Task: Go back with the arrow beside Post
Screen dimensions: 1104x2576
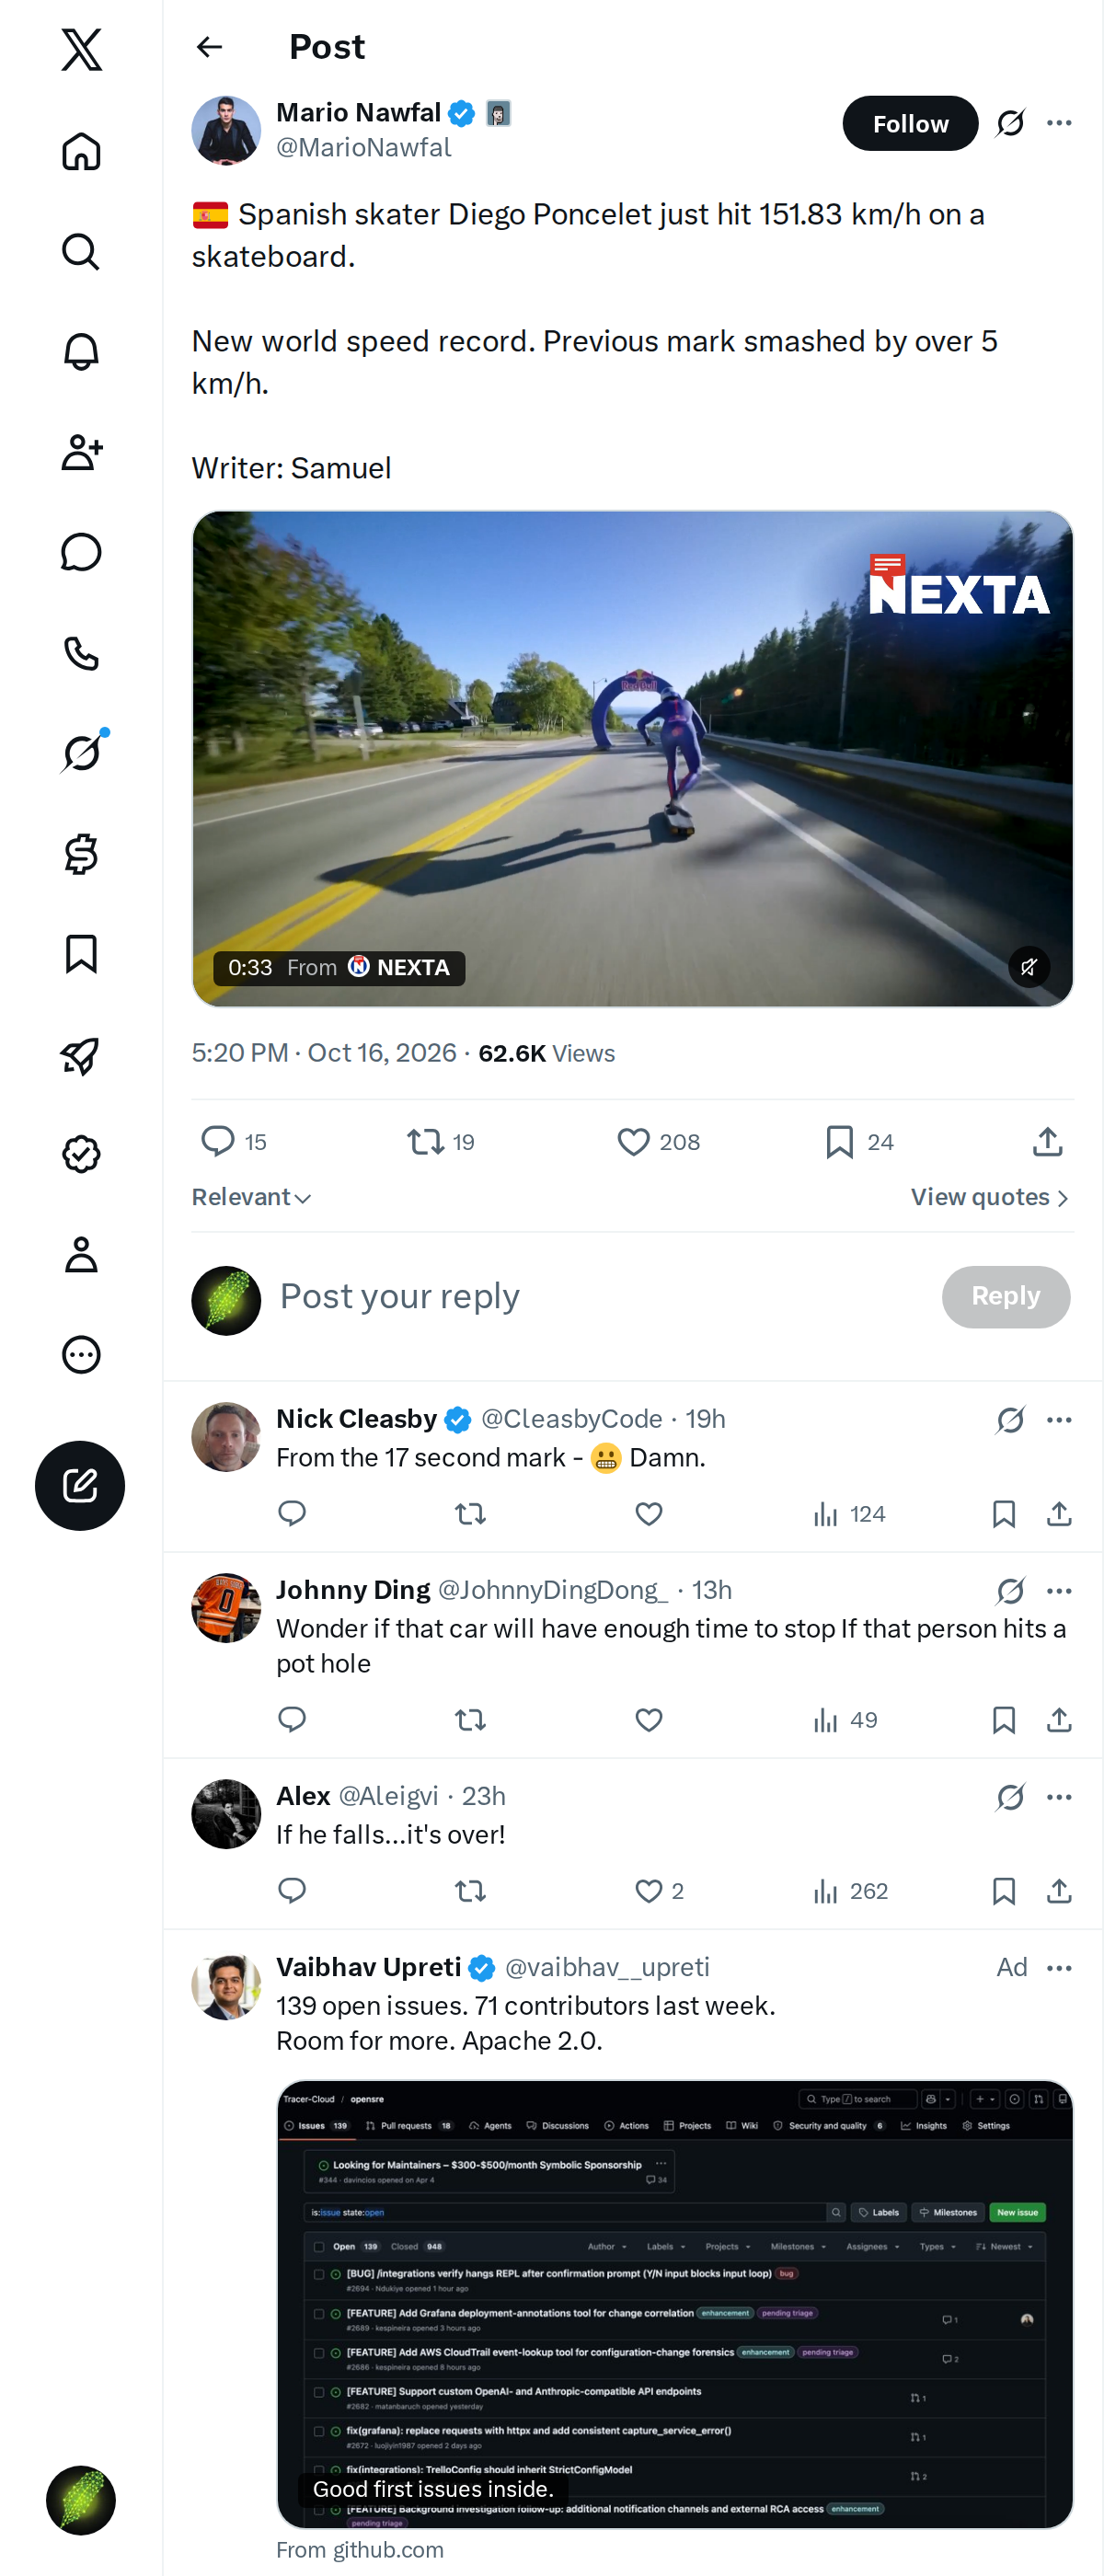Action: pos(209,47)
